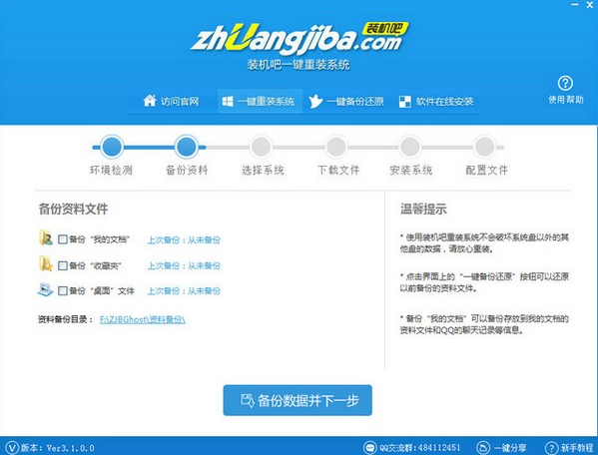This screenshot has width=598, height=455.
Task: Click the 一键分享 icon in status bar
Action: (x=483, y=448)
